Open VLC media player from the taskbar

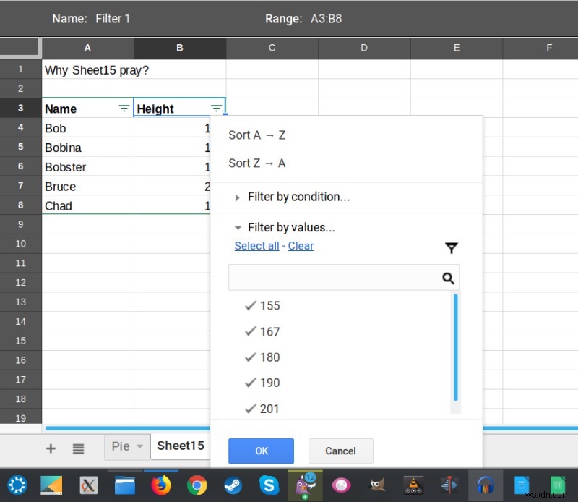coord(413,485)
